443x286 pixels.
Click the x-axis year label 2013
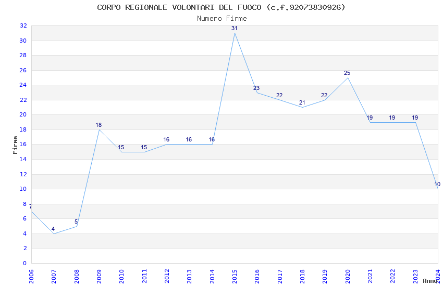pos(190,277)
